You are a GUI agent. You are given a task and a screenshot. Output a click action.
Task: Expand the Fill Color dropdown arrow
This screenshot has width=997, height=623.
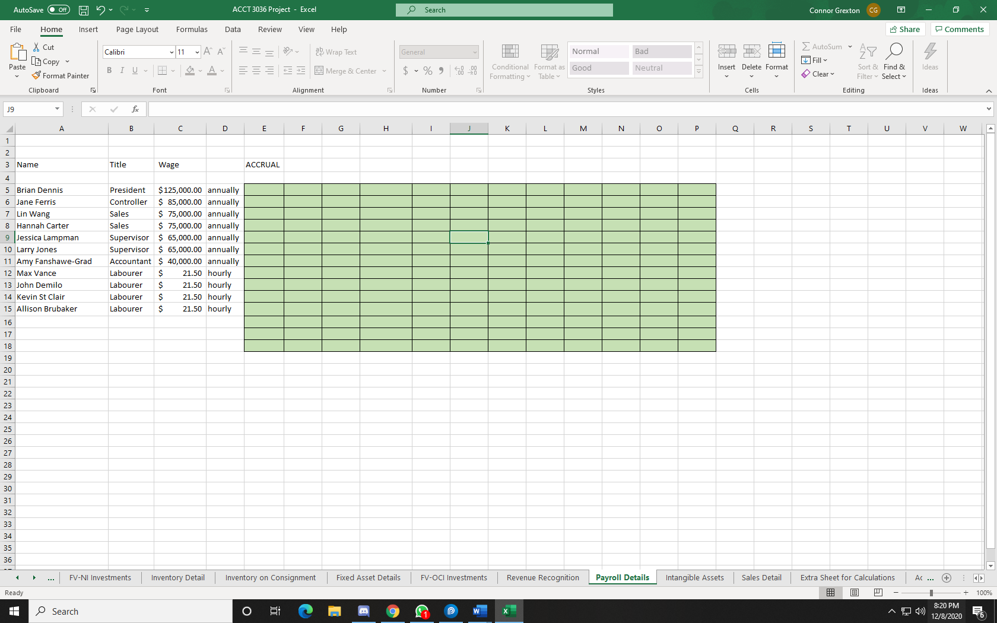point(200,71)
